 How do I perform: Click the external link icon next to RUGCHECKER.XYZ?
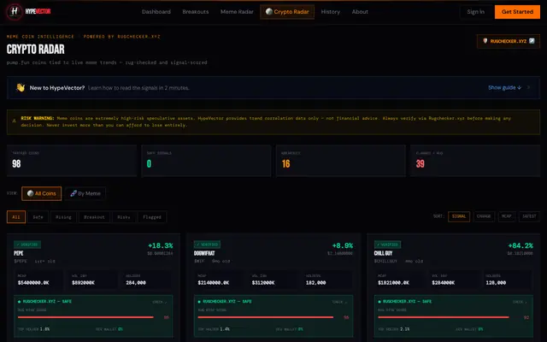tap(532, 41)
